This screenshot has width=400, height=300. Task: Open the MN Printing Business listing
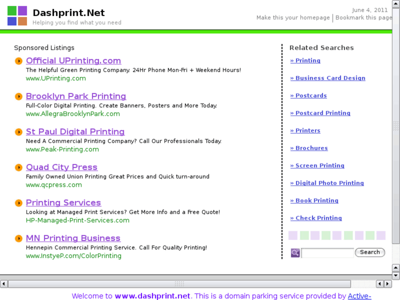coord(73,238)
